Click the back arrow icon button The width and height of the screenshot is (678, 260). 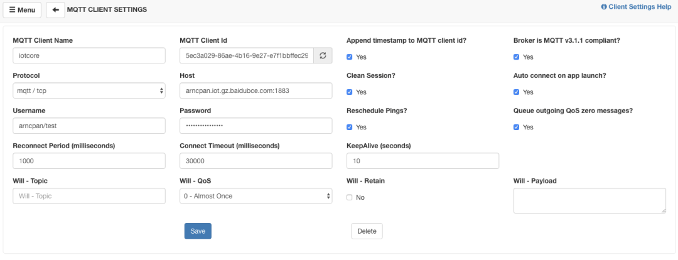pos(55,10)
